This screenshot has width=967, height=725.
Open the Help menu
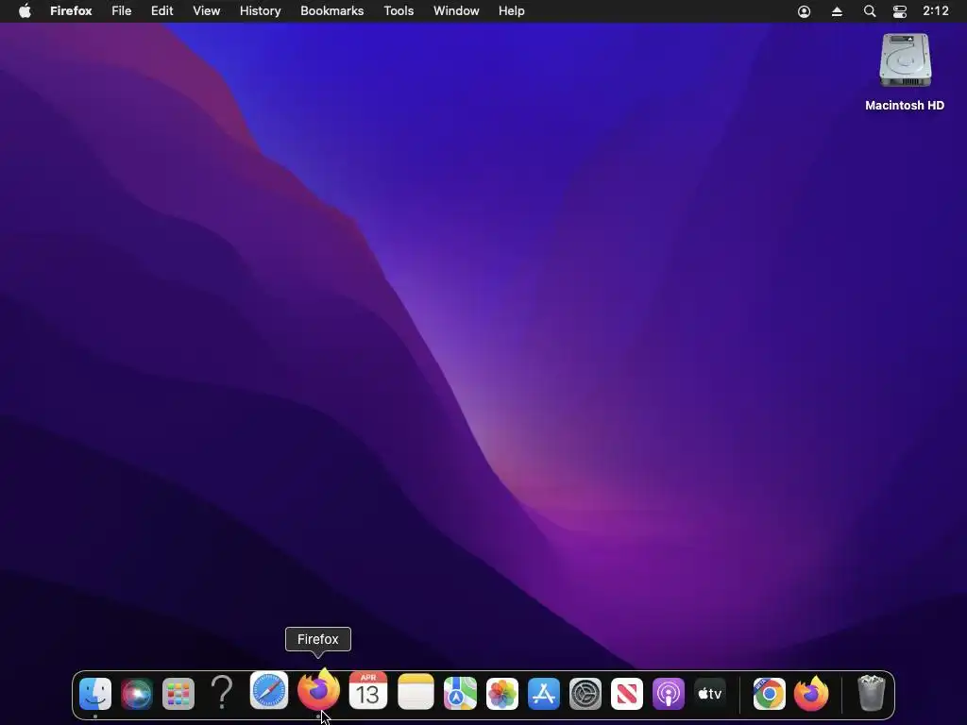[511, 11]
